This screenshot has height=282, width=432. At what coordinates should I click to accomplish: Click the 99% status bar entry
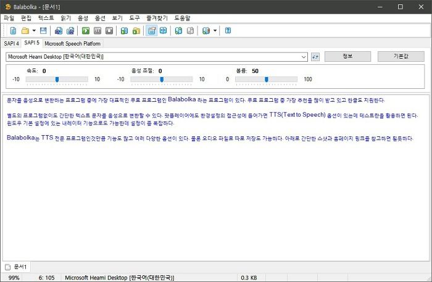click(x=14, y=278)
